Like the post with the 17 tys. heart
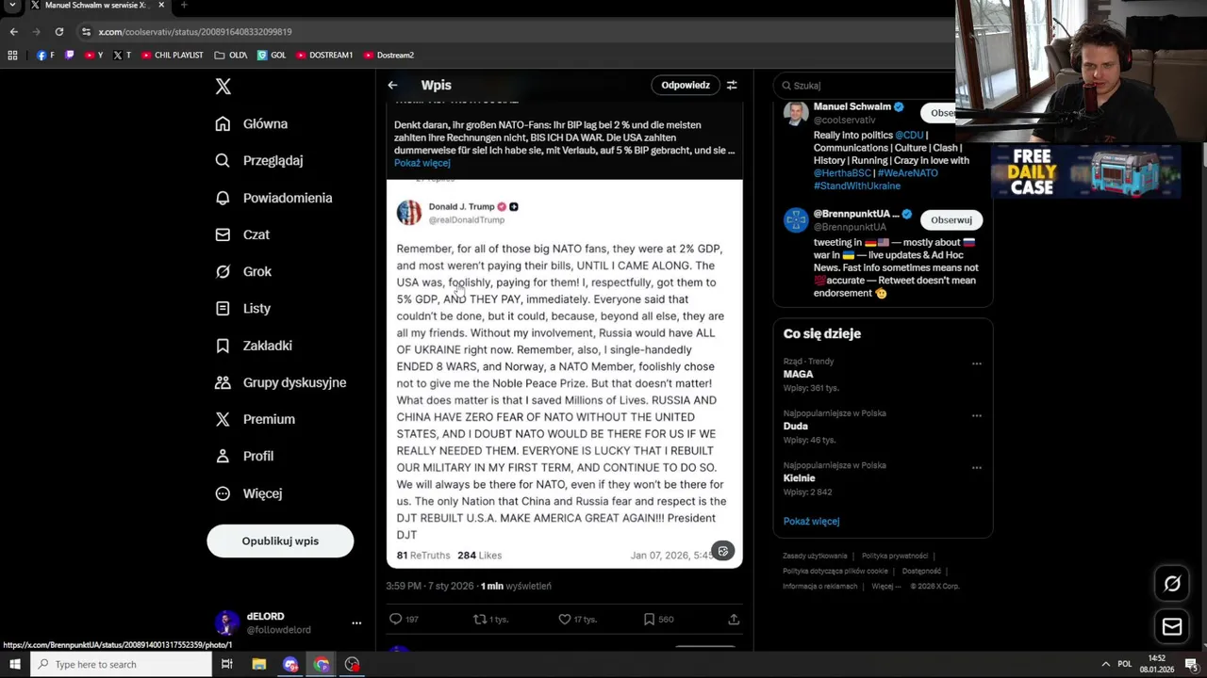The image size is (1207, 678). pos(577,619)
